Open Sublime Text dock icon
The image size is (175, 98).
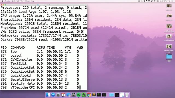(x=94, y=95)
